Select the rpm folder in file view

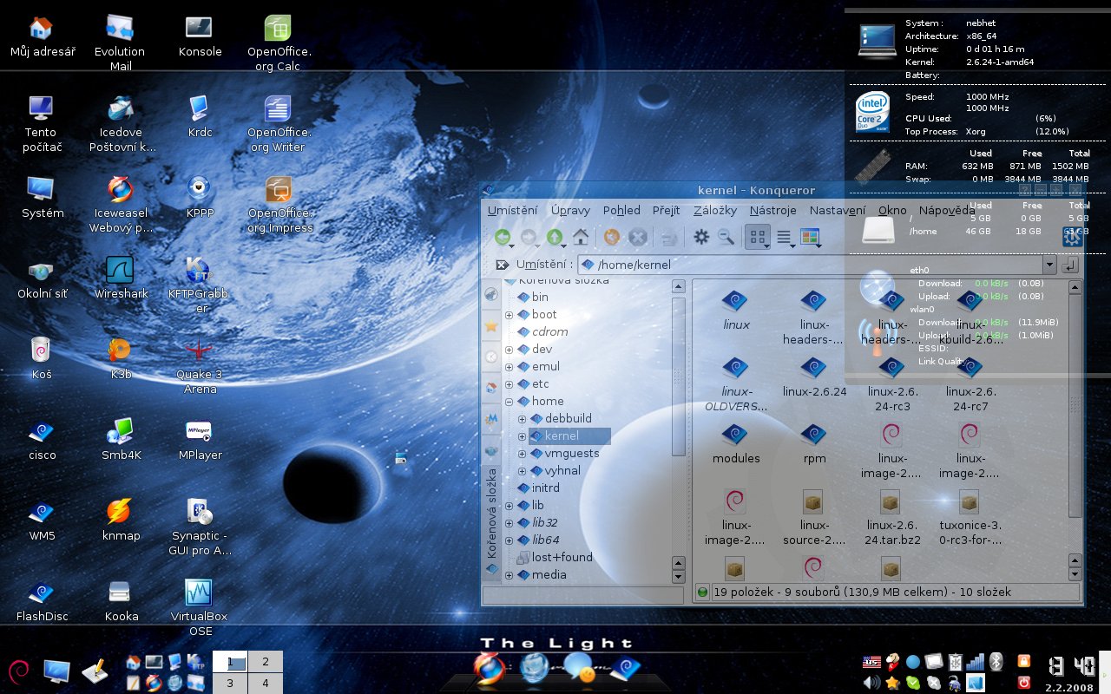click(x=814, y=445)
